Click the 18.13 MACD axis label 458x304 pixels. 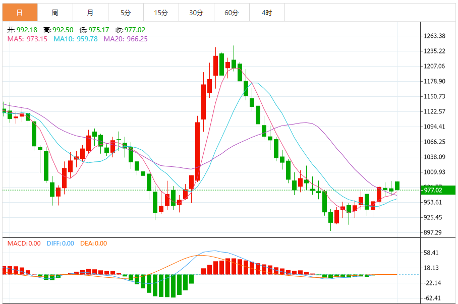[x=431, y=268]
